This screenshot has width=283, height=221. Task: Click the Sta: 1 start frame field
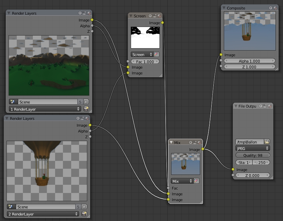[x=244, y=163]
